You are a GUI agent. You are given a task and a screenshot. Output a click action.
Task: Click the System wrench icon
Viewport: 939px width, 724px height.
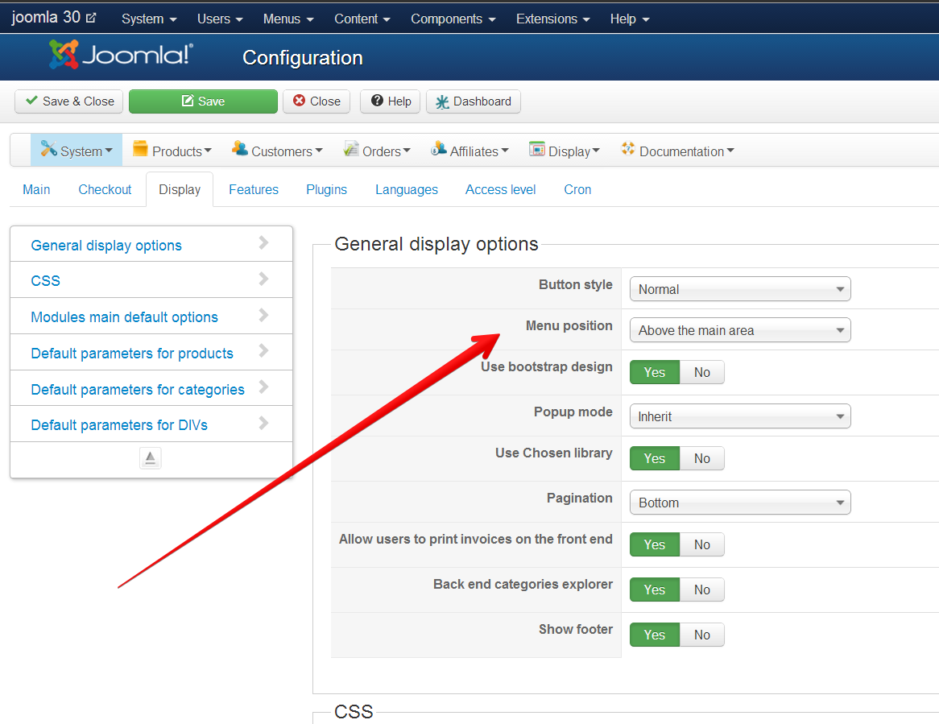click(49, 149)
